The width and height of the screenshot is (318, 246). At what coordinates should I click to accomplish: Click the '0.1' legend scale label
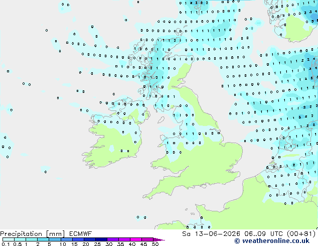click(x=6, y=244)
